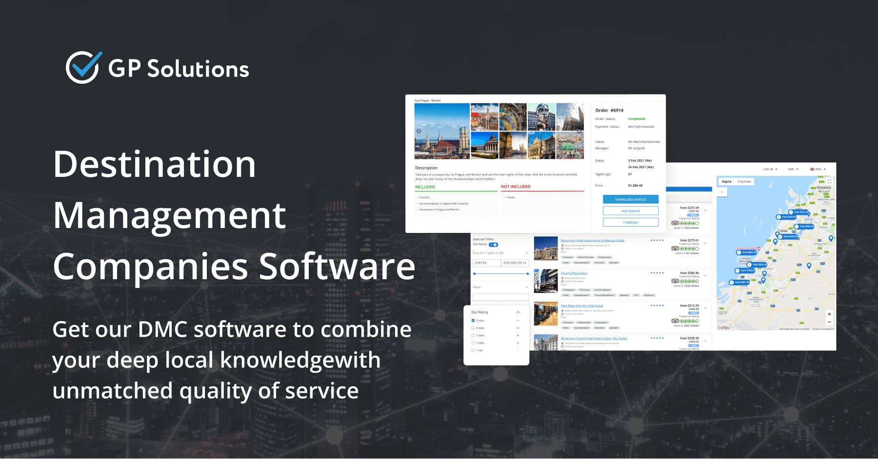Collapse the 'Price for 7 nights in USD' section

click(527, 253)
